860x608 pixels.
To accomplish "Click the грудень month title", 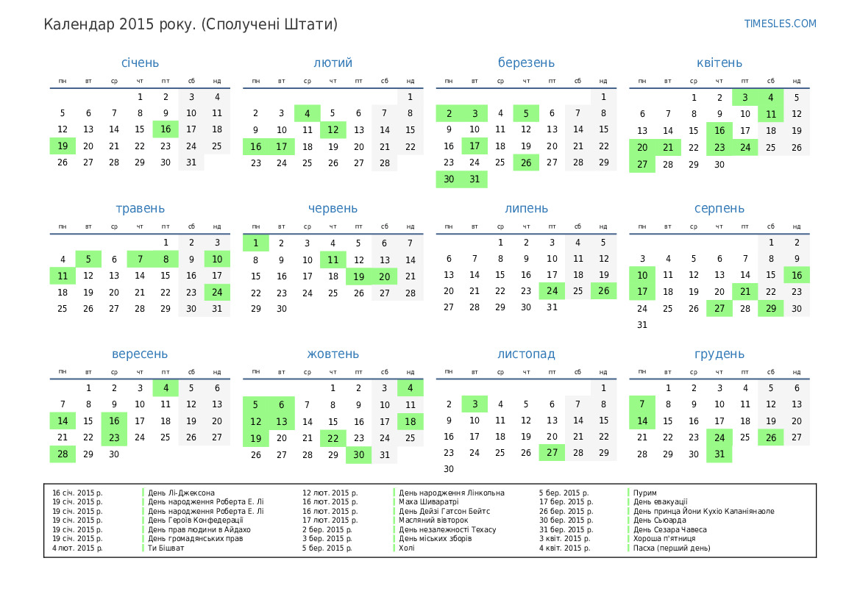I will click(719, 354).
